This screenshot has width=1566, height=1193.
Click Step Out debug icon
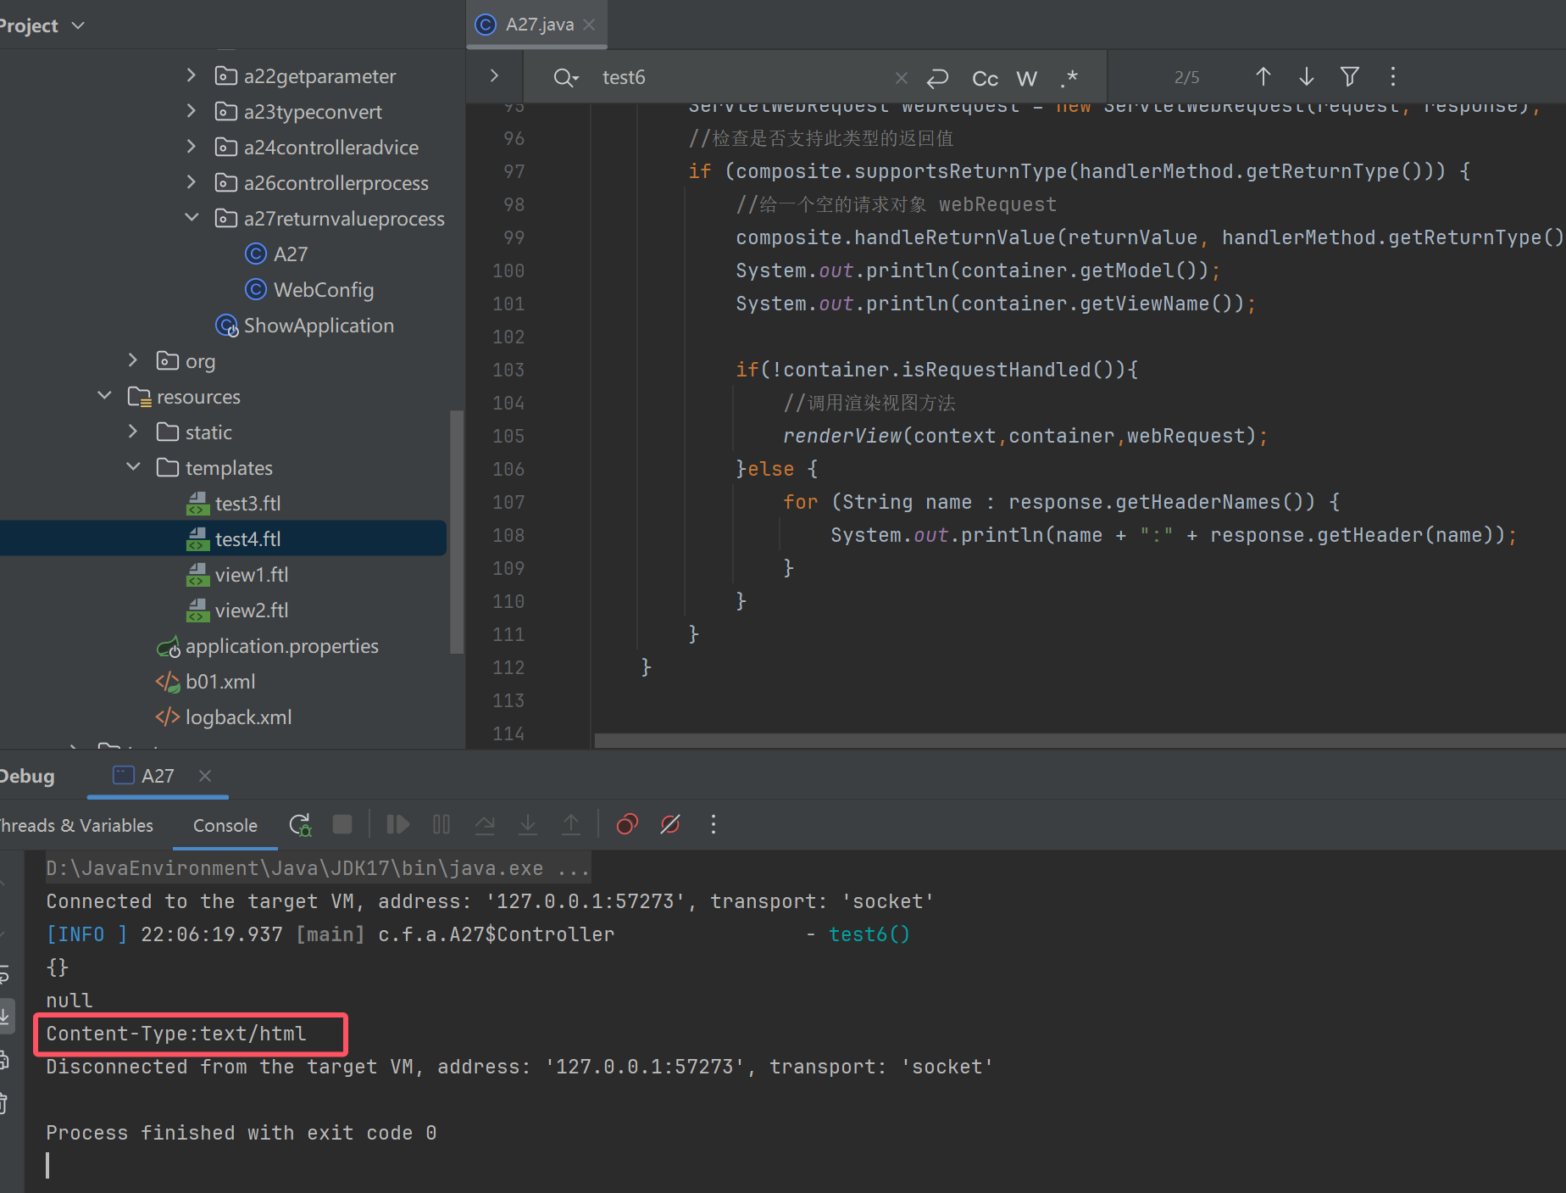[x=571, y=824]
